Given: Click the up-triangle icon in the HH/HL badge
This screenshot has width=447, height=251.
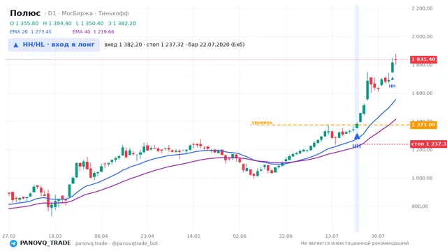Looking at the screenshot, I should click(16, 45).
